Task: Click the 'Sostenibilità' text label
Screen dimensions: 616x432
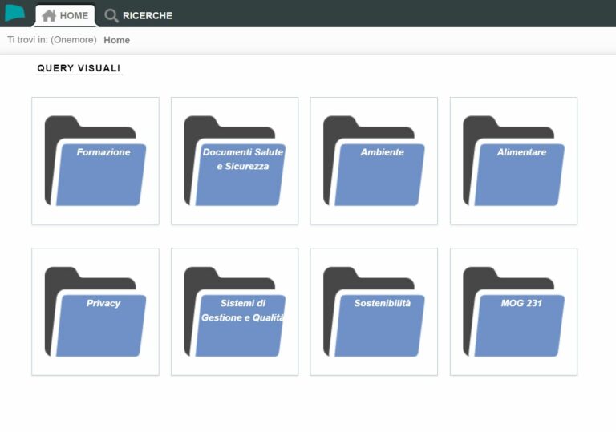Action: [x=382, y=303]
